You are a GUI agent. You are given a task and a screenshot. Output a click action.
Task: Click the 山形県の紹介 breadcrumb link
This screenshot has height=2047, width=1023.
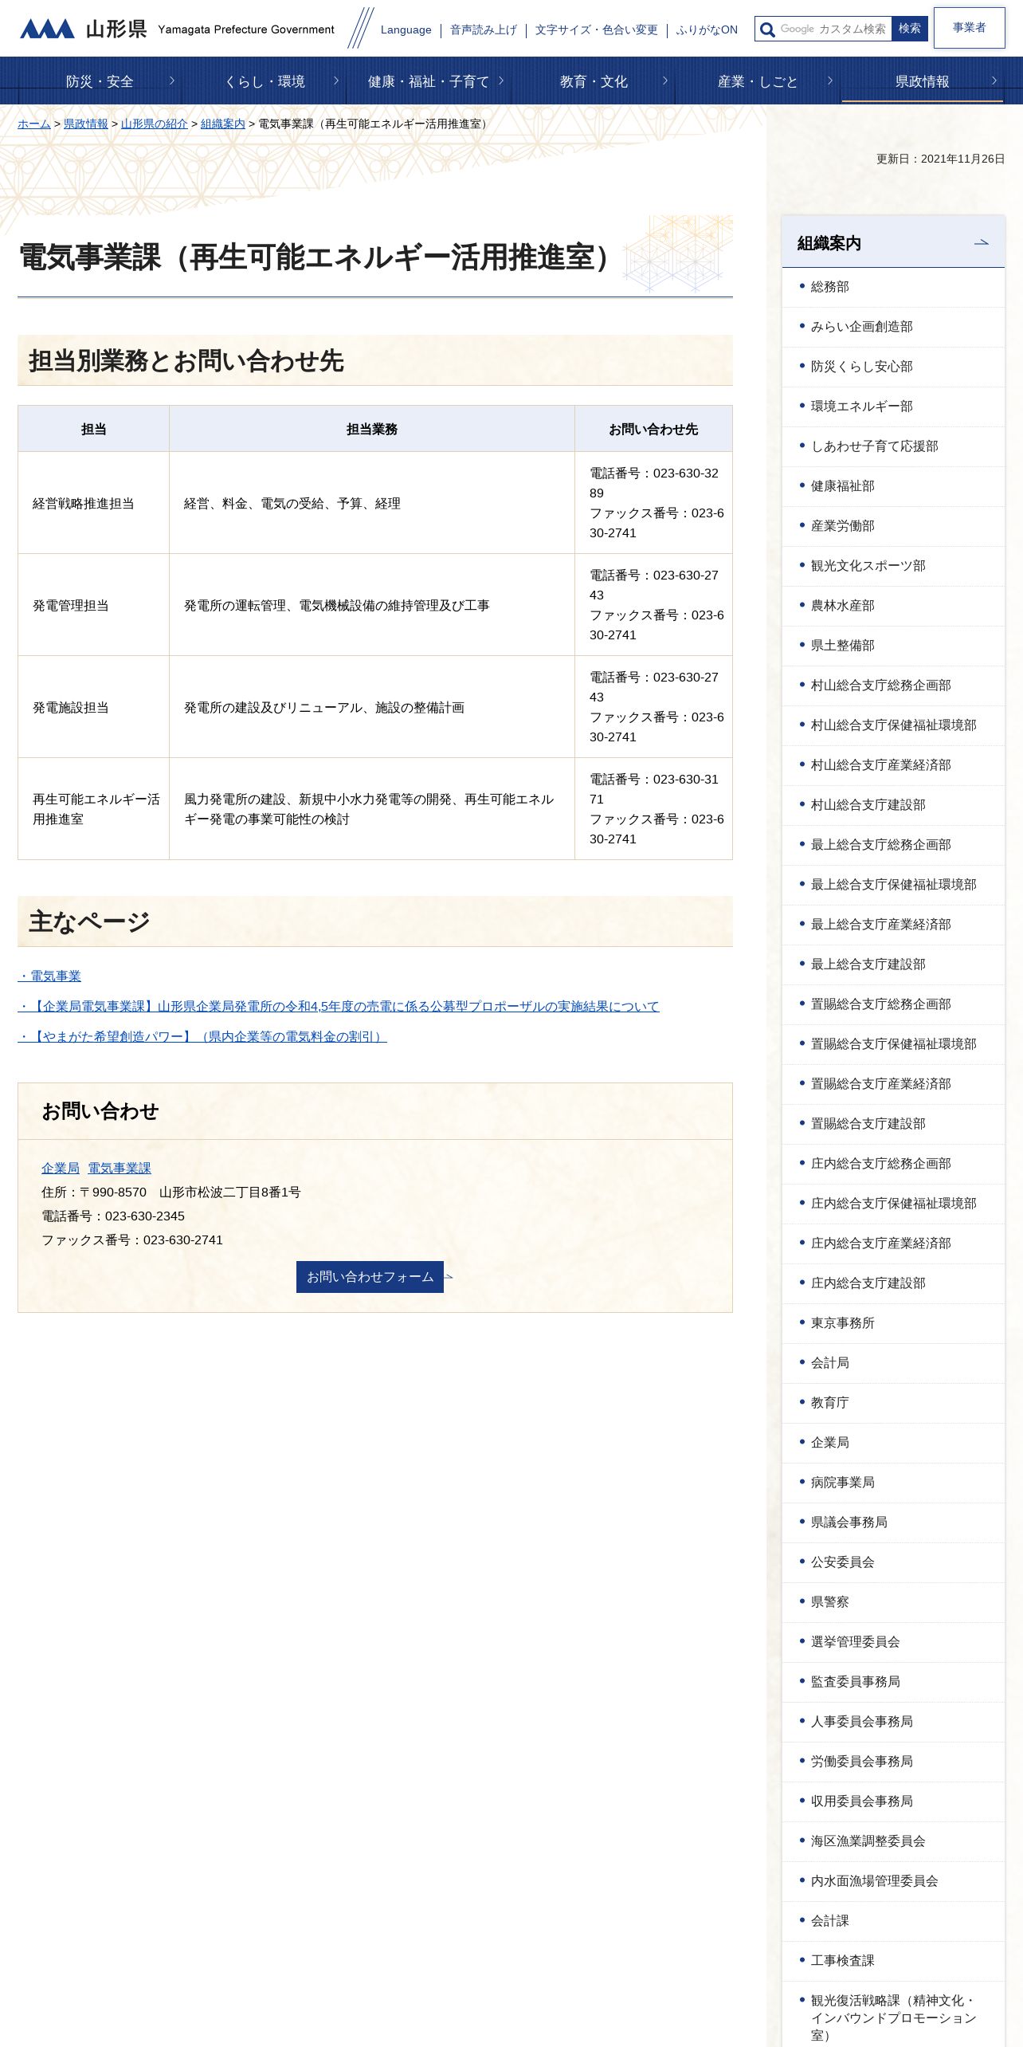tap(155, 124)
